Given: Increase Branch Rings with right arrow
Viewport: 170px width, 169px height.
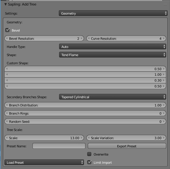Looking at the screenshot, I should [164, 113].
